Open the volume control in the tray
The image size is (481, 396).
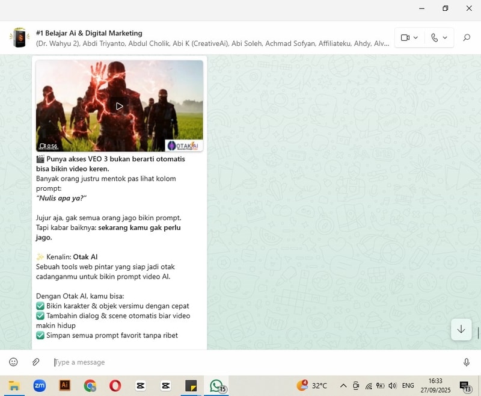tap(393, 386)
